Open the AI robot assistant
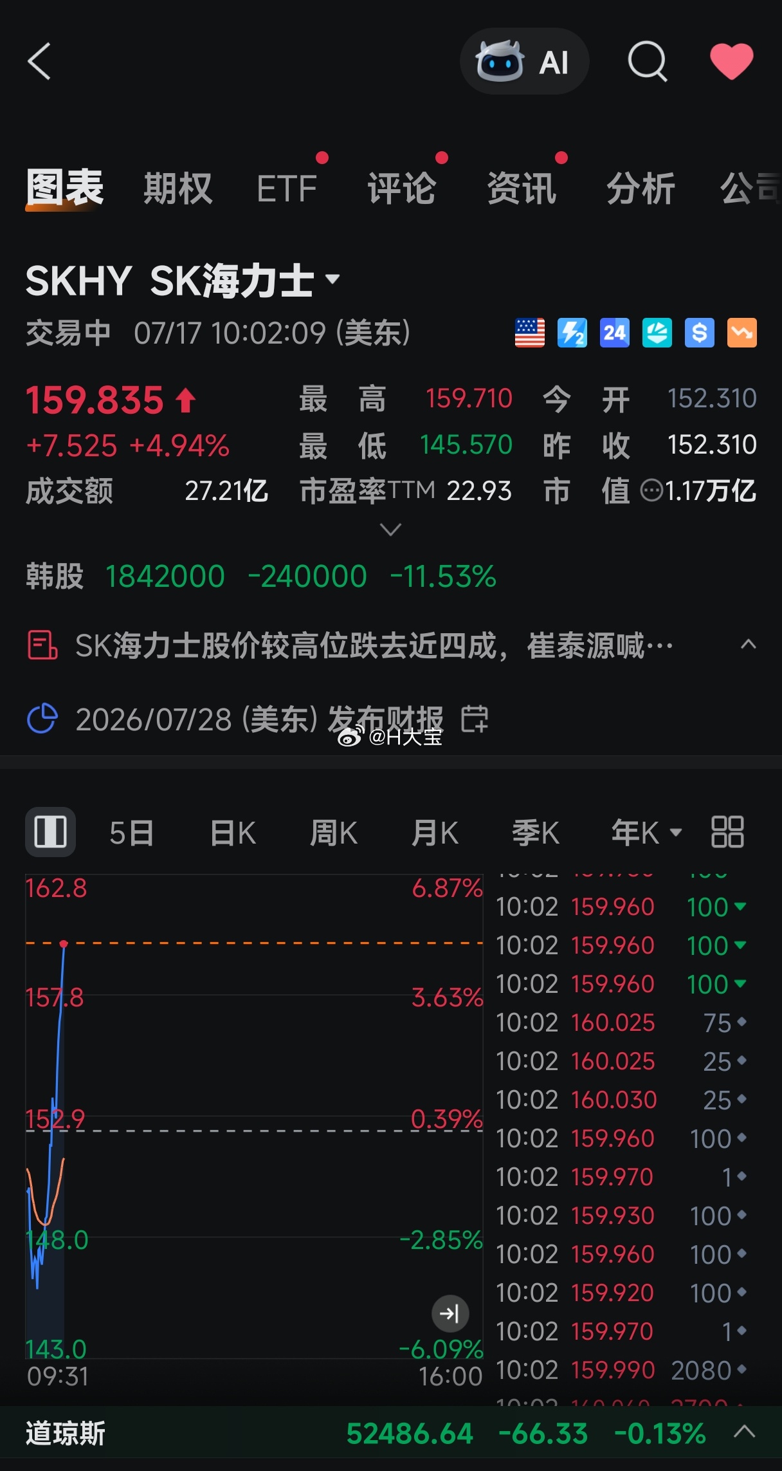 [524, 62]
